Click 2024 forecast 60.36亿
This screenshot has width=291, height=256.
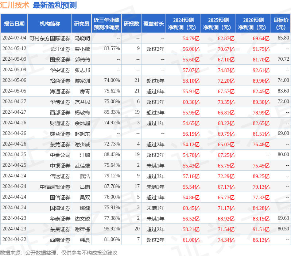pos(191,102)
